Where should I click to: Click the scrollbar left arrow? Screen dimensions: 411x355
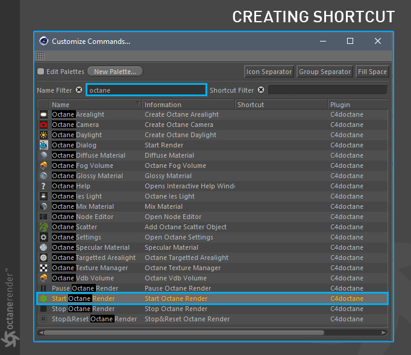[40, 333]
